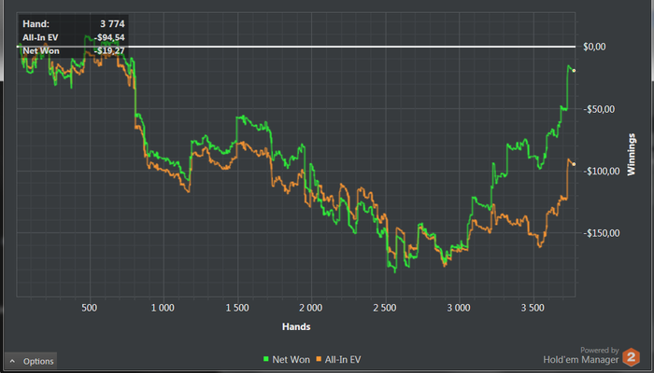This screenshot has width=654, height=373.
Task: Click the Hand 3 774 tooltip value
Action: point(112,24)
